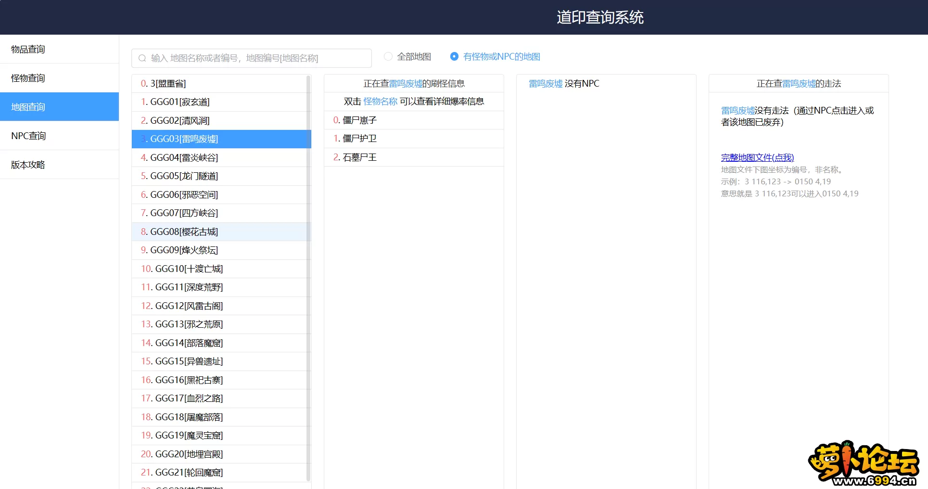This screenshot has height=489, width=928.
Task: Click the map list vertical scrollbar
Action: click(308, 278)
